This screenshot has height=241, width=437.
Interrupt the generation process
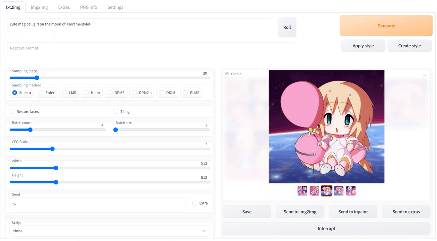coord(326,229)
